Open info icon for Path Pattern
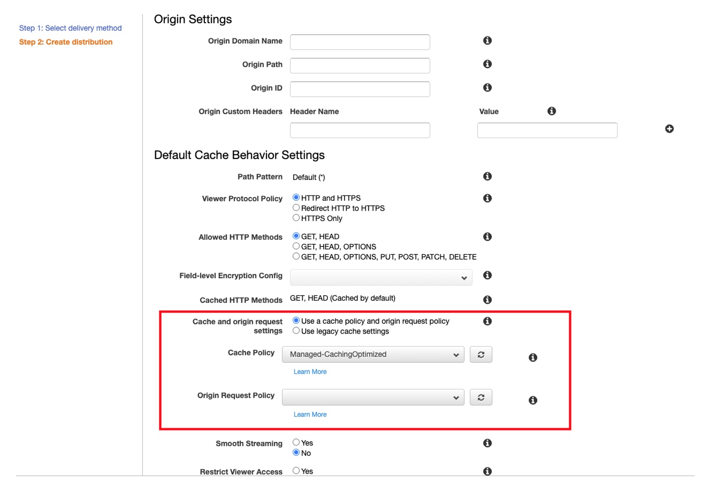 point(487,176)
